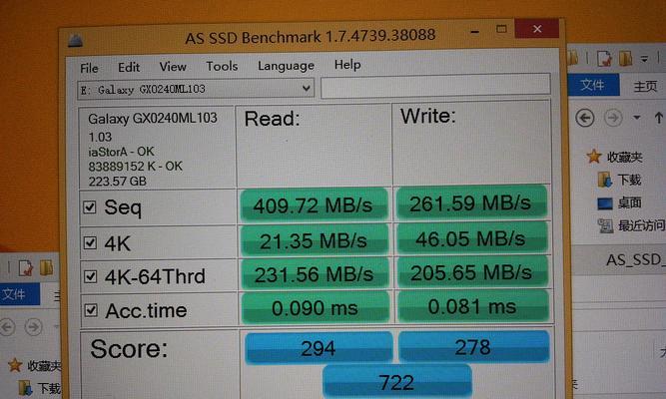Open 收藏夹 favorites in right Explorer
The height and width of the screenshot is (399, 666).
click(x=615, y=157)
